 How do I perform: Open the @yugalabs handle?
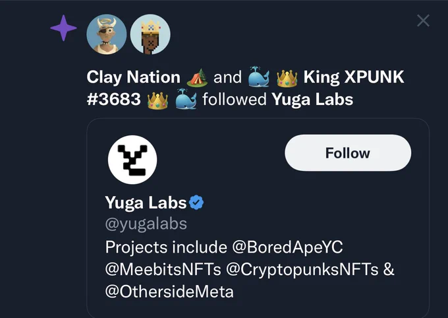[x=146, y=224]
